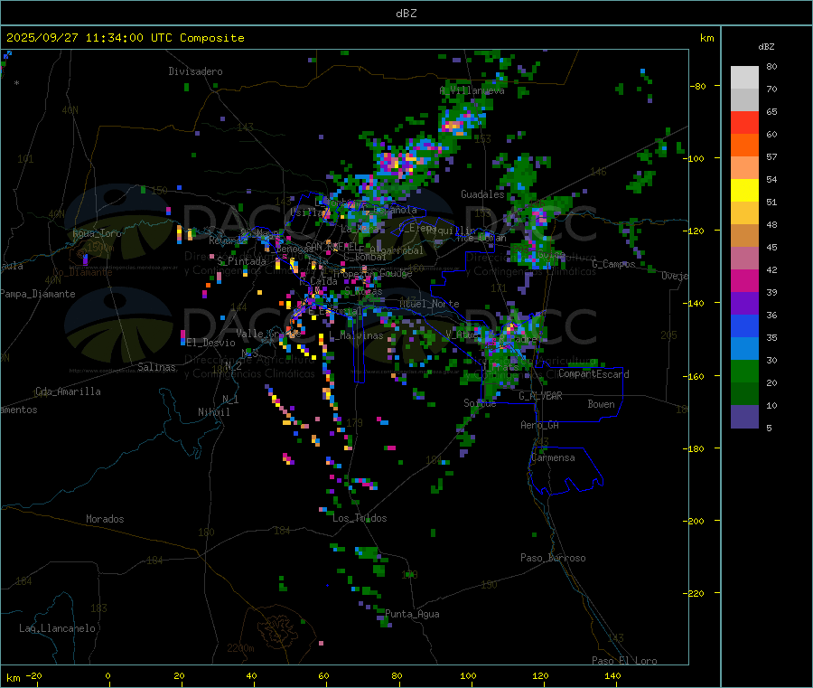The height and width of the screenshot is (688, 813).
Task: Click the Valle_Grande location label
Action: pos(268,334)
